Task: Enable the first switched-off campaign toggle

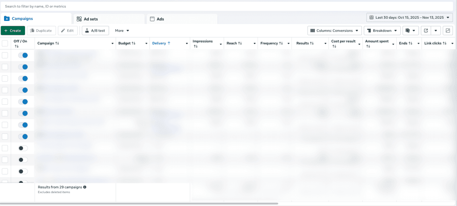Action: pos(23,148)
